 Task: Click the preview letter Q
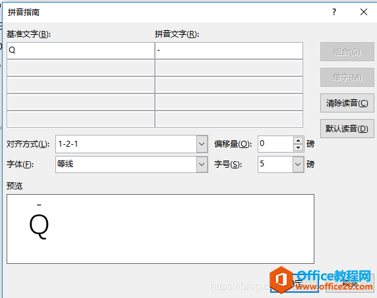click(39, 226)
